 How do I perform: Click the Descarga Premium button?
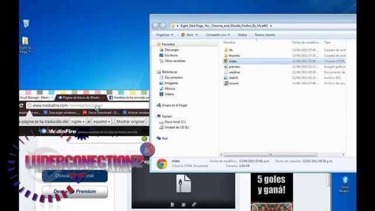click(x=74, y=192)
